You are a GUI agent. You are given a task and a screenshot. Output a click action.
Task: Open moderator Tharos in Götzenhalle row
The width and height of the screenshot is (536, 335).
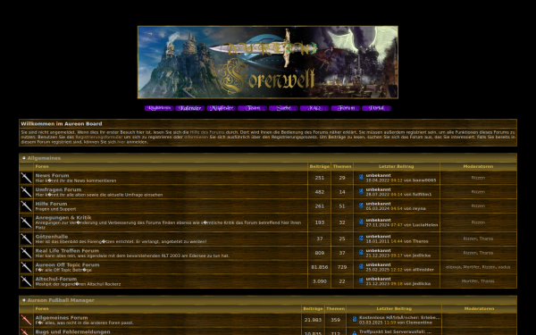click(486, 239)
